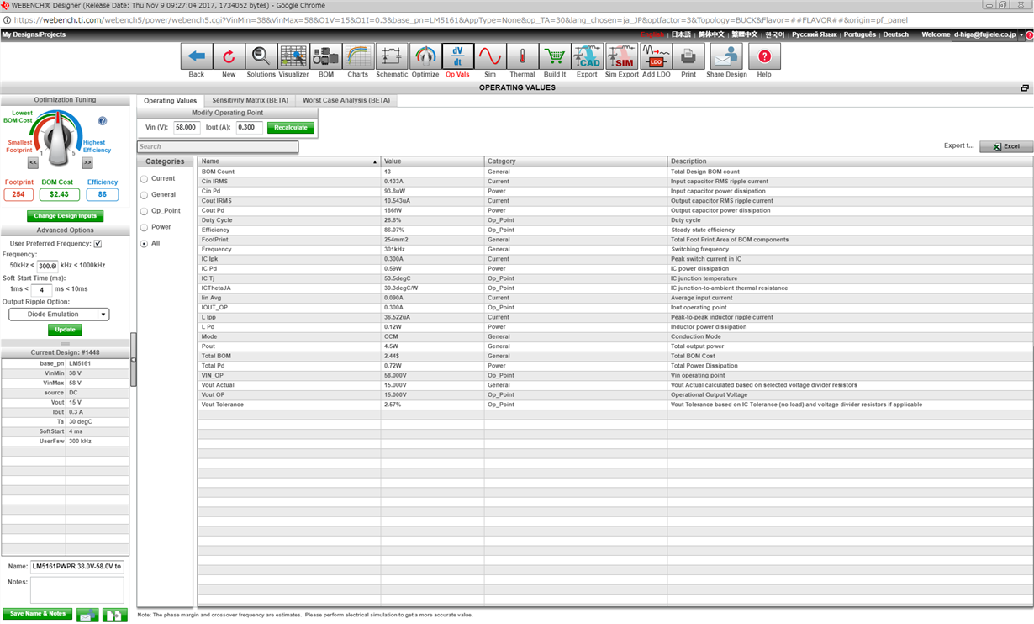Click the Frequency kHz input field

[47, 266]
